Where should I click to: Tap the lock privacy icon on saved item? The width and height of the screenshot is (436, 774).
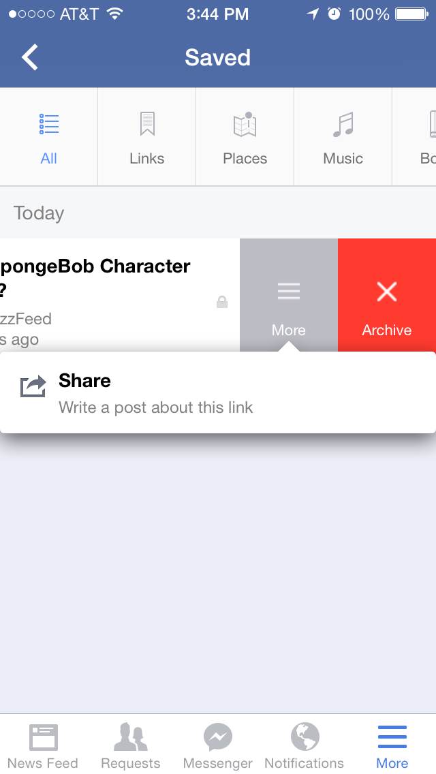(x=222, y=302)
